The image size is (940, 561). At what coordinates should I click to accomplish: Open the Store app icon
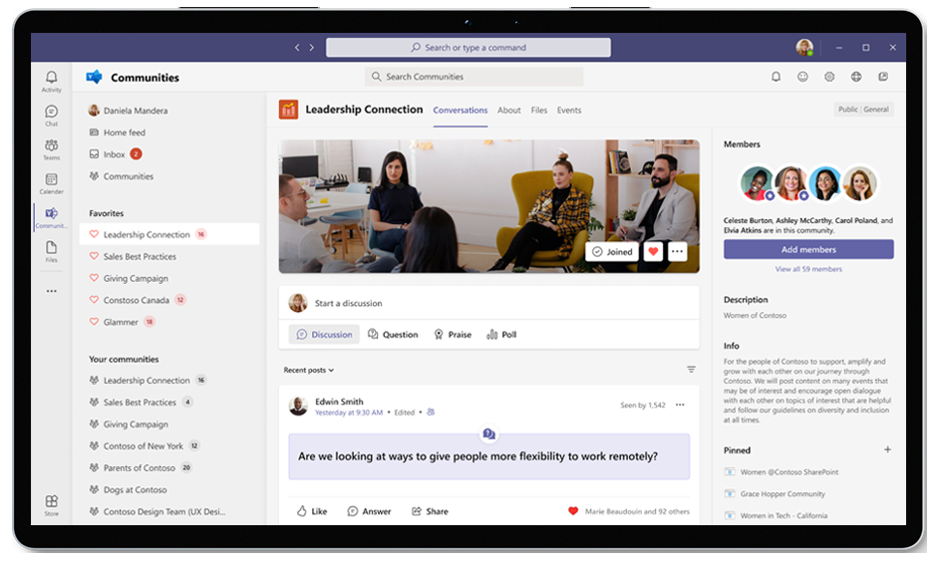(51, 504)
